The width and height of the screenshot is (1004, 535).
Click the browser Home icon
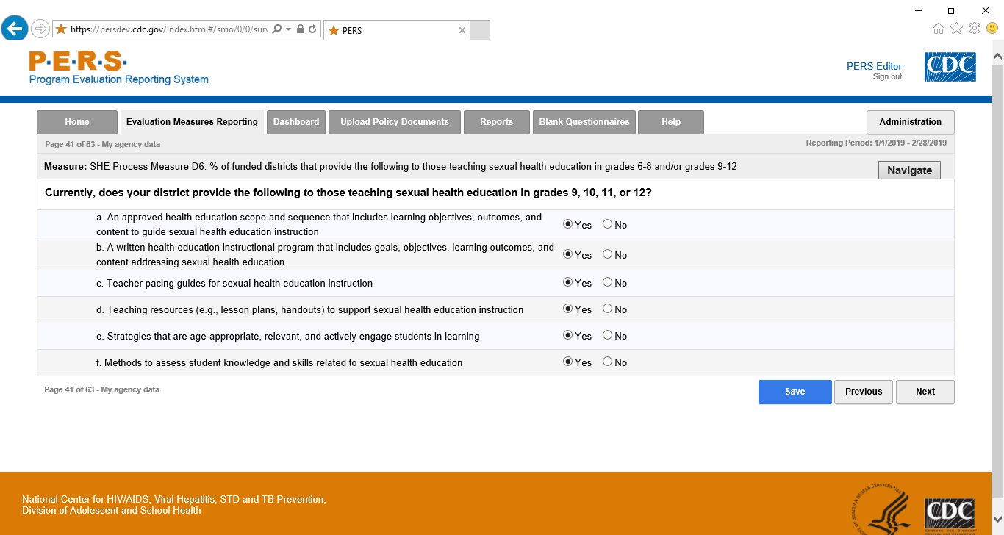(x=939, y=29)
